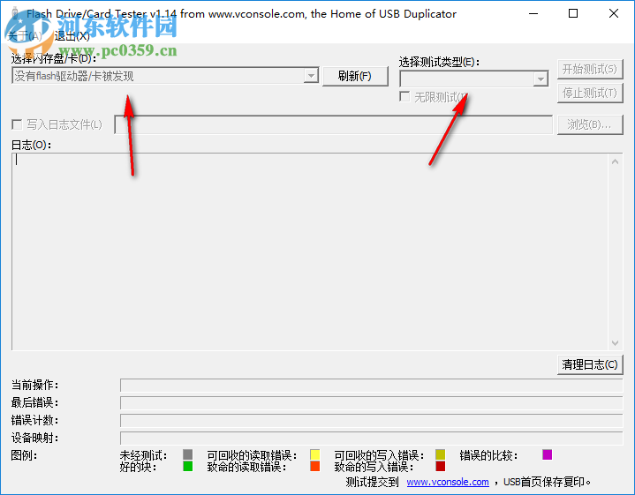The height and width of the screenshot is (495, 635).
Task: Click the log scrollbar up arrow
Action: (x=615, y=161)
